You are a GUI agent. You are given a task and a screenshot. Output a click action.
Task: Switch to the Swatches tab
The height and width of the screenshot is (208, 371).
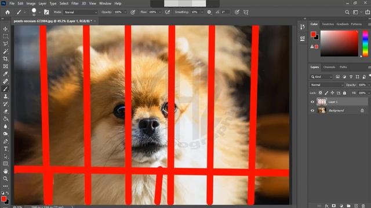(328, 24)
